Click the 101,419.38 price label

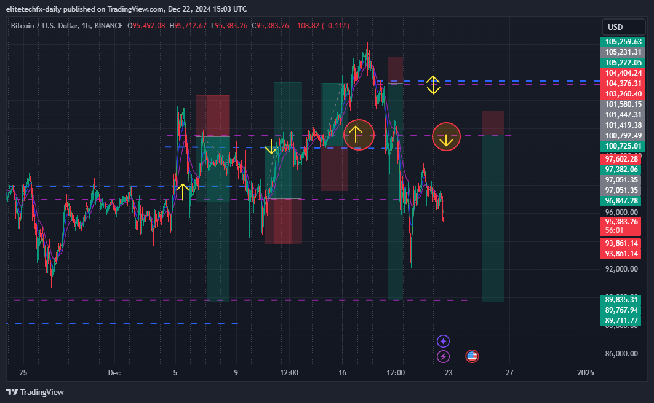pos(623,125)
